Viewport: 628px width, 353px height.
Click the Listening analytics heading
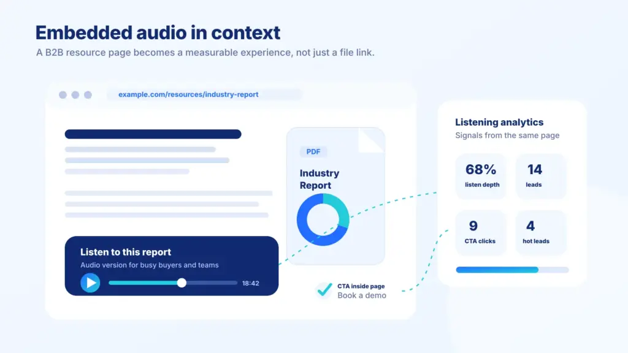click(x=499, y=122)
